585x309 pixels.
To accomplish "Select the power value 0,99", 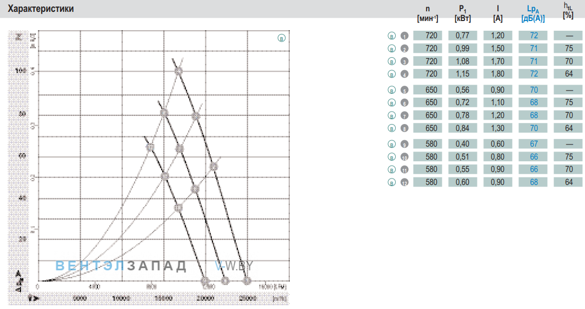I will (x=463, y=49).
